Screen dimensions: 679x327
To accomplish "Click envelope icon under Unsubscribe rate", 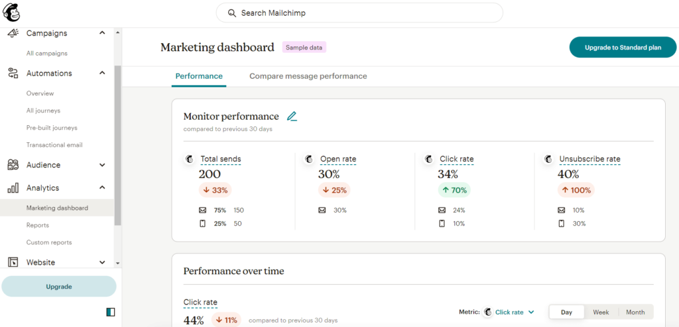I will [561, 210].
